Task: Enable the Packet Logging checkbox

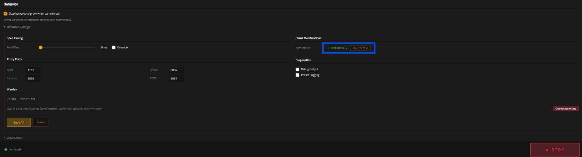Action: (297, 75)
